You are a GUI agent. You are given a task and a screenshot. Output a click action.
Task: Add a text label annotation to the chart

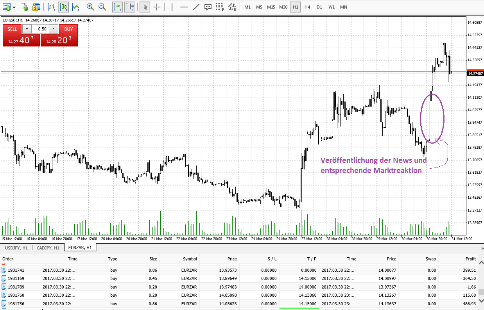tap(208, 7)
